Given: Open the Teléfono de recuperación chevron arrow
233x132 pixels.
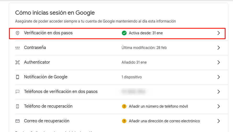Looking at the screenshot, I should pos(219,106).
